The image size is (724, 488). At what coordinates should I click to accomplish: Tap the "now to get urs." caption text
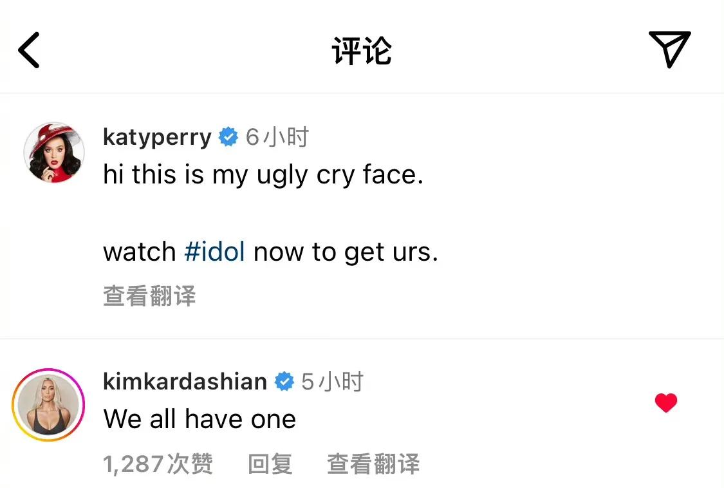click(x=346, y=252)
